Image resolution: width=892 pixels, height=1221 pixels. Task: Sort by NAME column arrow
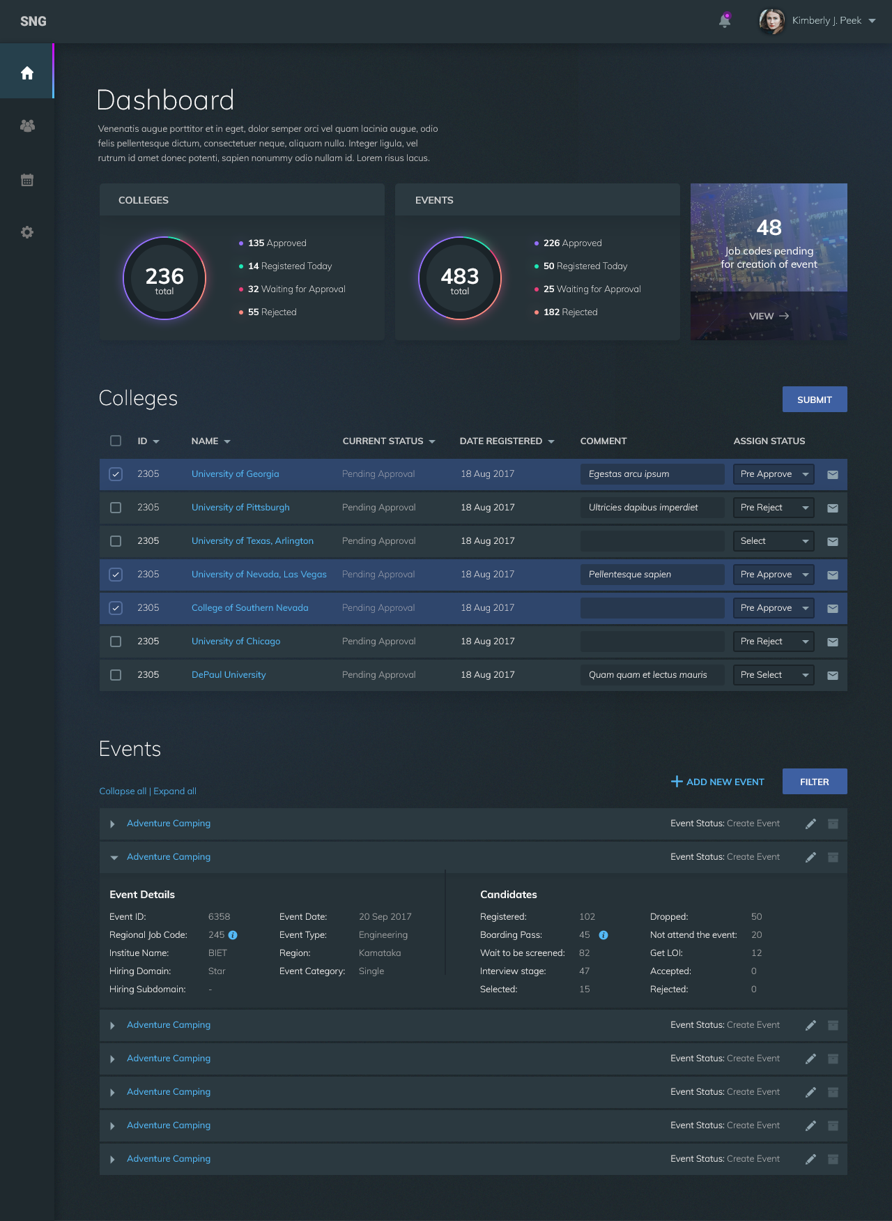click(227, 441)
